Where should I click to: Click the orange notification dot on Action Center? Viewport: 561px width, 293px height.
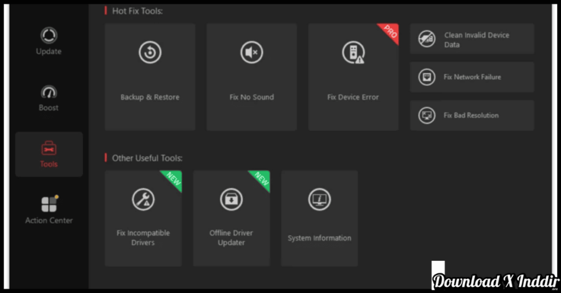click(56, 197)
